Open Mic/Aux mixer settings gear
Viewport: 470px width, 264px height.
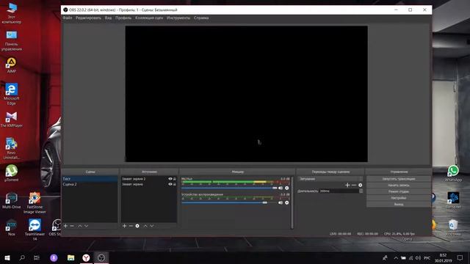287,188
